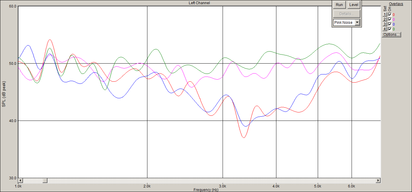Click the 5.0k frequency tick label

[318, 186]
